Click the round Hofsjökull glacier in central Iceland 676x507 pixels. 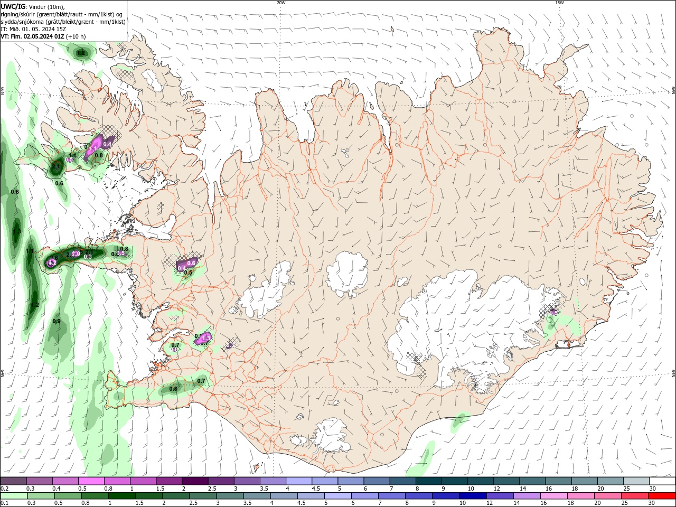pyautogui.click(x=346, y=275)
